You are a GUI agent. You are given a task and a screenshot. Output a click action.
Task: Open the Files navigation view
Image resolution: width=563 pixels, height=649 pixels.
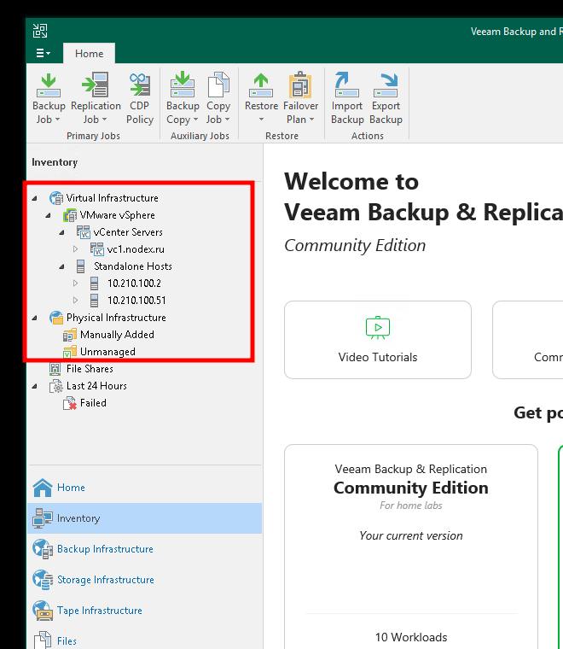[145, 640]
